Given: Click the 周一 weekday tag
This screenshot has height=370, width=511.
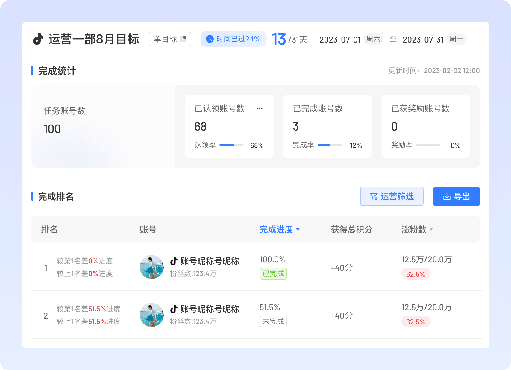Looking at the screenshot, I should coord(457,39).
